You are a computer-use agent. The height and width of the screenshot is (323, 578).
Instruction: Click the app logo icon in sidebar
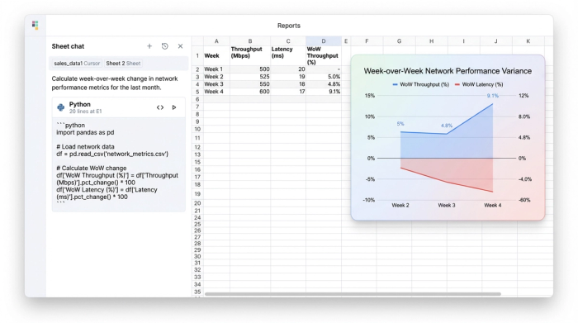pos(35,25)
